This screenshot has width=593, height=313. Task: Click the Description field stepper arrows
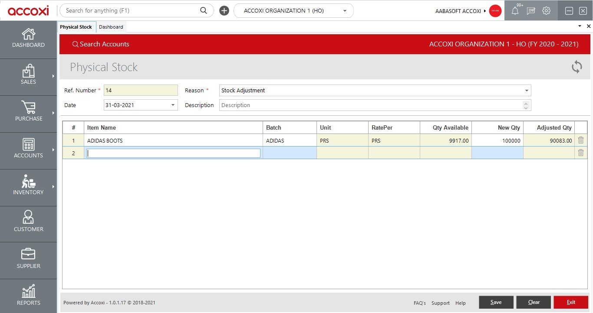click(x=526, y=105)
